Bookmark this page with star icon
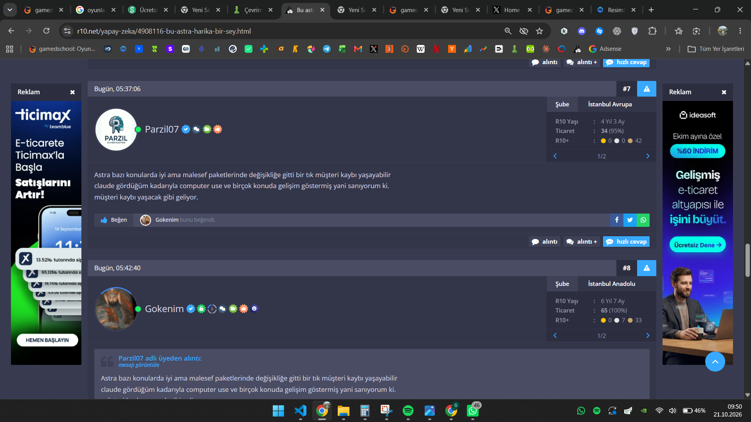 pos(539,31)
